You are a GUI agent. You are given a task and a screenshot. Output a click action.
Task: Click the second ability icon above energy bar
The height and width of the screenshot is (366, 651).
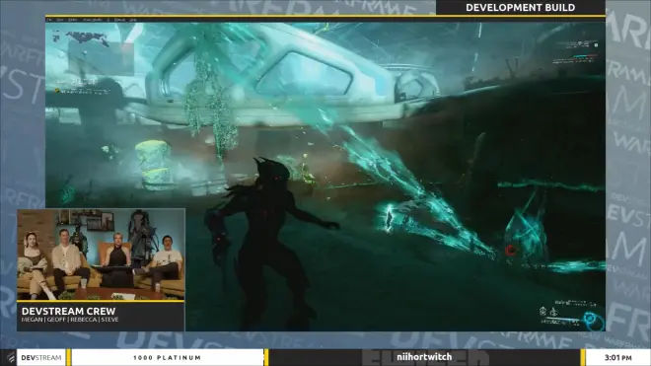point(553,311)
